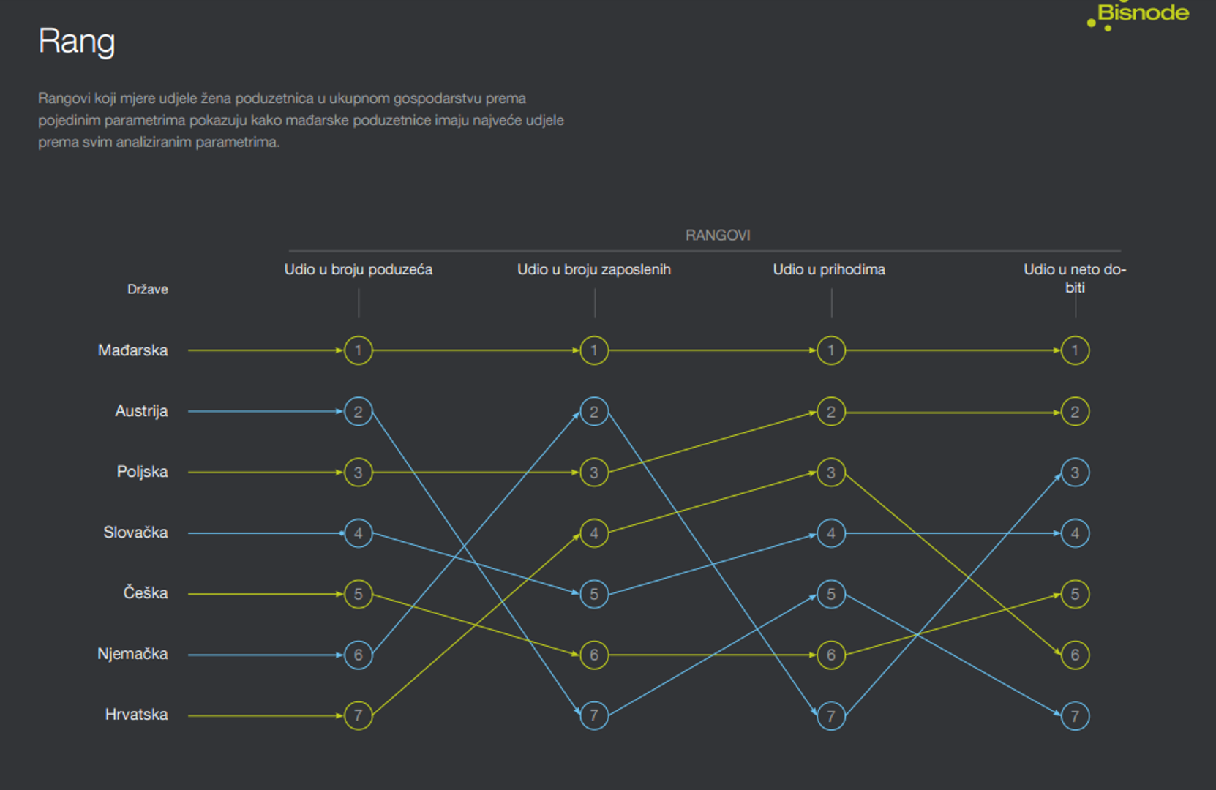Click the Udio u prihodima column header
Image resolution: width=1216 pixels, height=790 pixels.
(829, 270)
